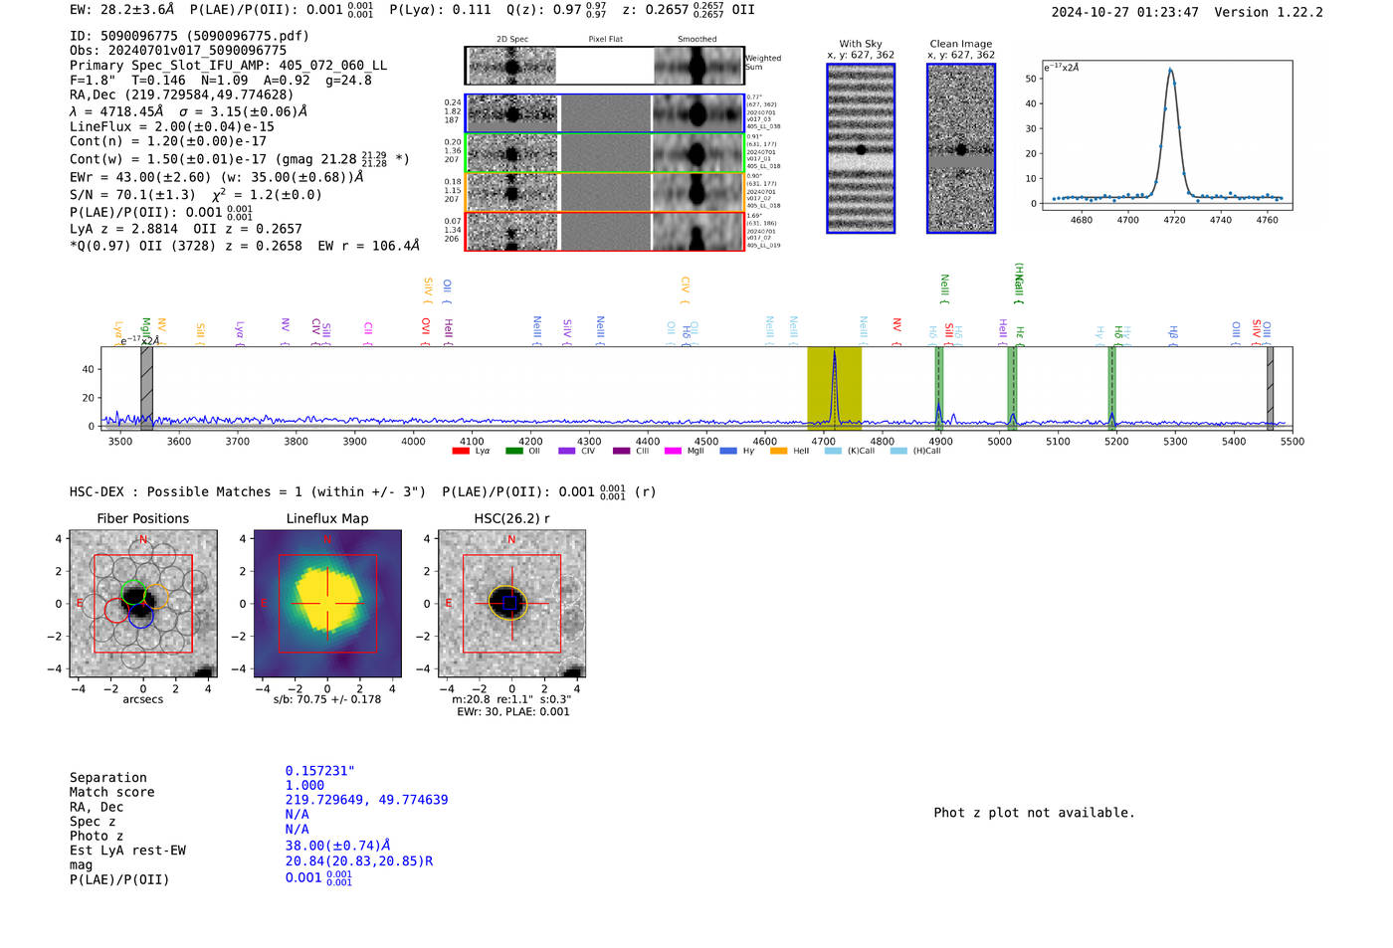The image size is (1393, 948).
Task: Select the orange-bordered fiber spectrum row
Action: (x=604, y=192)
